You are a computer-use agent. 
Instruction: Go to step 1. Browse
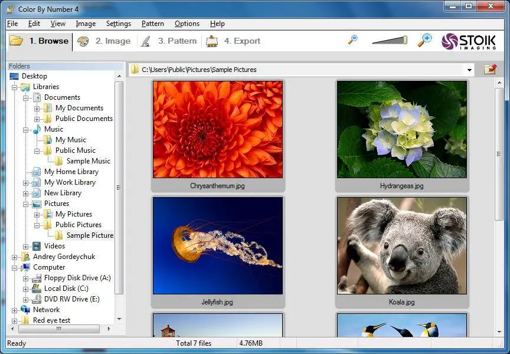pos(39,41)
